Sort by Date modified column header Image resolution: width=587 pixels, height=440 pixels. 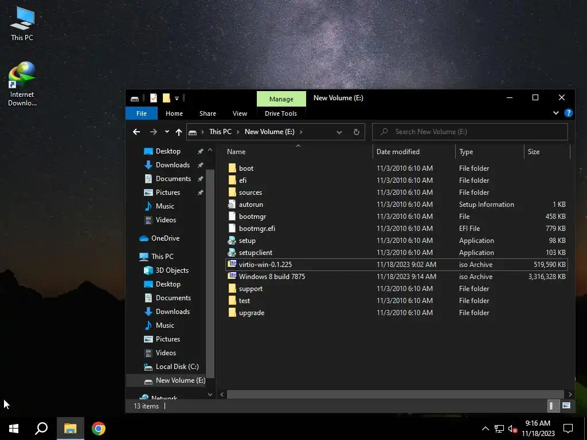(398, 151)
